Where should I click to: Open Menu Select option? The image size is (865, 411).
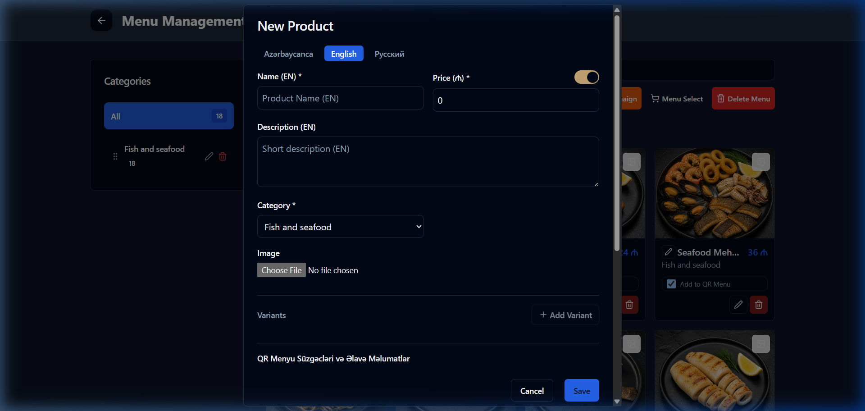pos(677,98)
